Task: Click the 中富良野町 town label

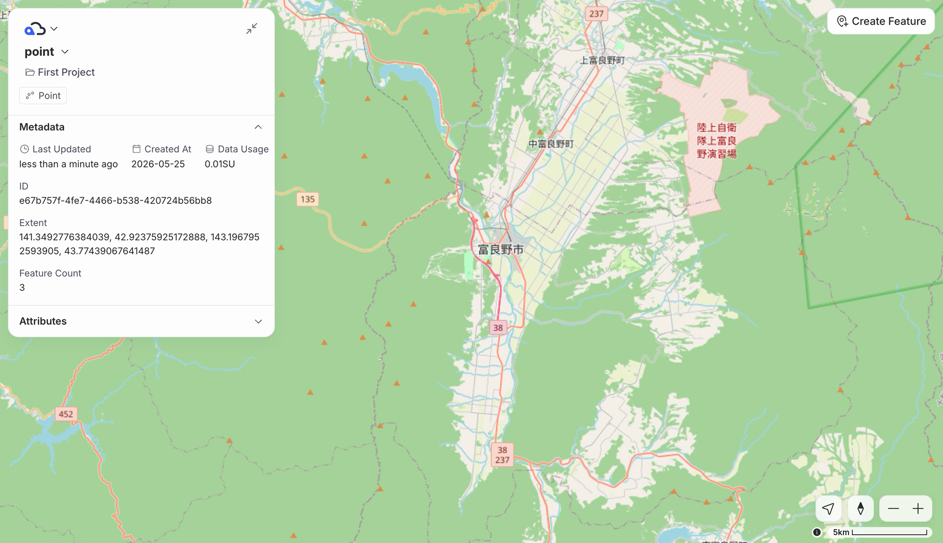Action: point(551,144)
